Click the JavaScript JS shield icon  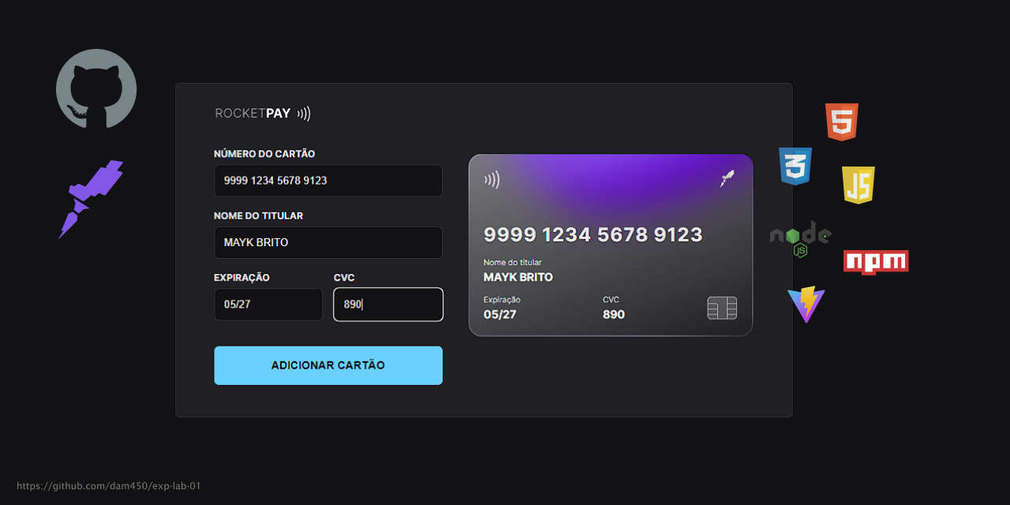858,185
